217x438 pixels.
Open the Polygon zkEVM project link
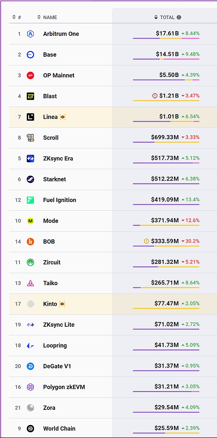(64, 387)
